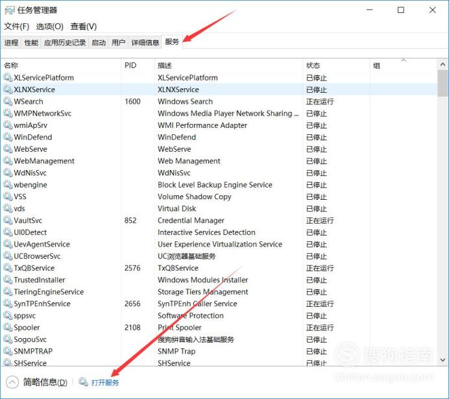
Task: Click the vertical scrollbar thumb
Action: point(443,83)
